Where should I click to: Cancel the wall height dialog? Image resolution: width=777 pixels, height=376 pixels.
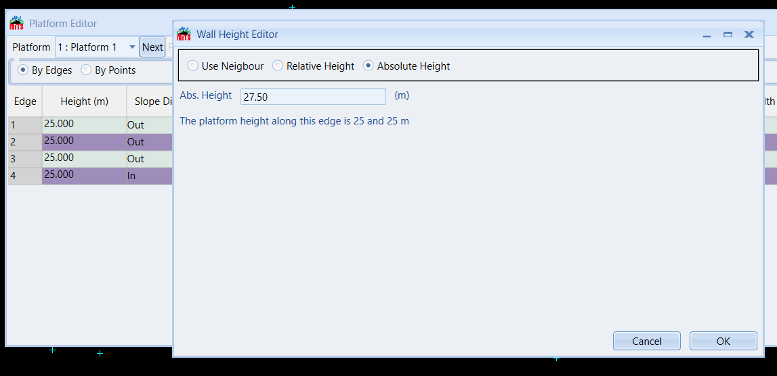[647, 341]
